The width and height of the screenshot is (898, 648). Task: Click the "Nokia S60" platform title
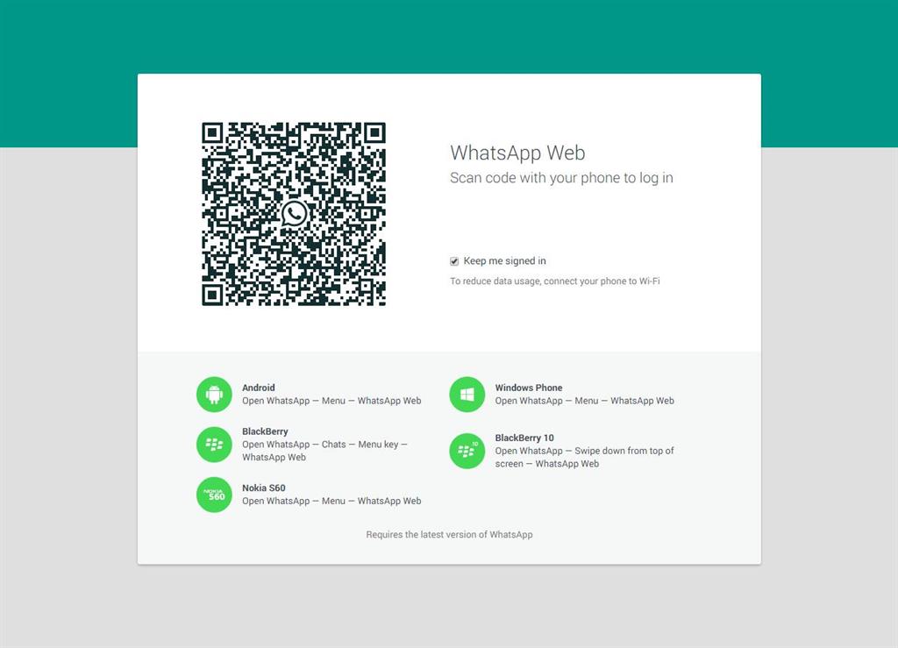pos(263,488)
